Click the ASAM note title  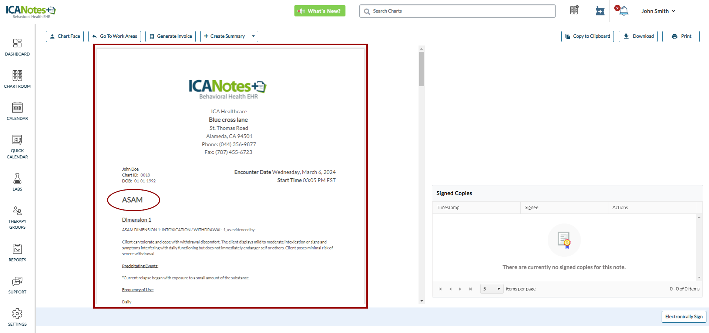pos(132,200)
